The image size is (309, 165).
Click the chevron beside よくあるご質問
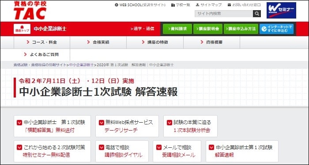pos(25,54)
